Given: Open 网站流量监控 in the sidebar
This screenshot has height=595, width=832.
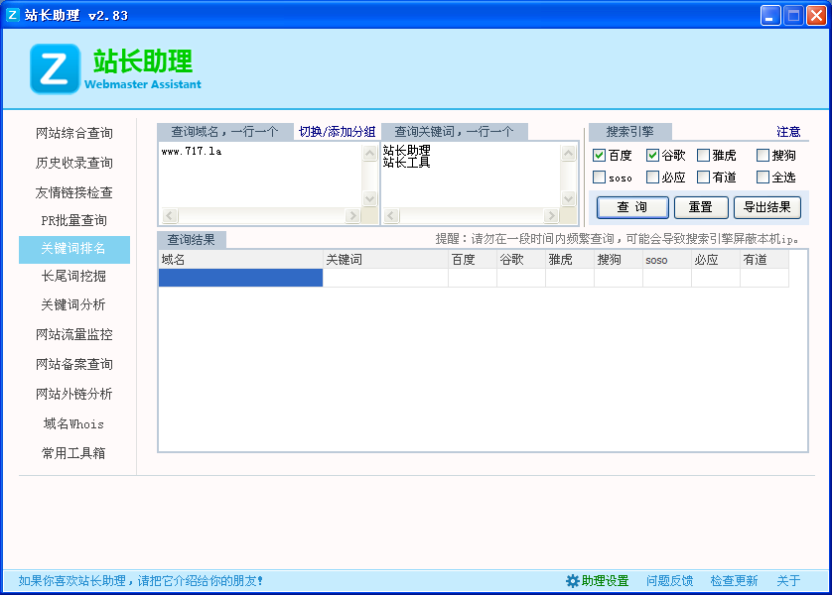Looking at the screenshot, I should [x=74, y=334].
